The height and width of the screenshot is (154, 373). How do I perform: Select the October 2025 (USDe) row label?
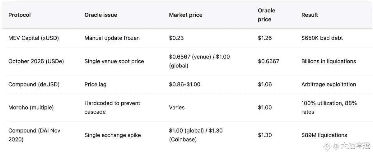click(x=36, y=61)
